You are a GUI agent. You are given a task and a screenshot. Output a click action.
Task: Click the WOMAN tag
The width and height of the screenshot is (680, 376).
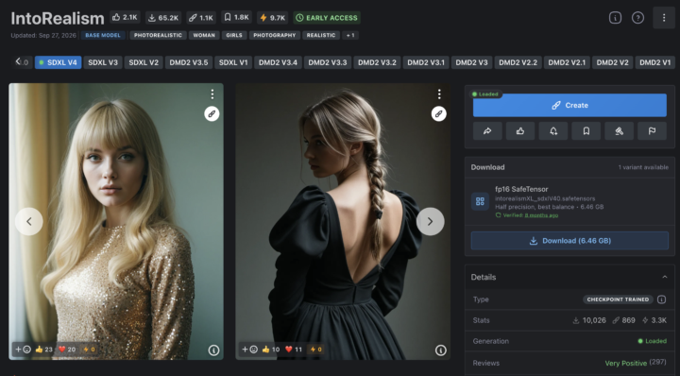click(204, 35)
